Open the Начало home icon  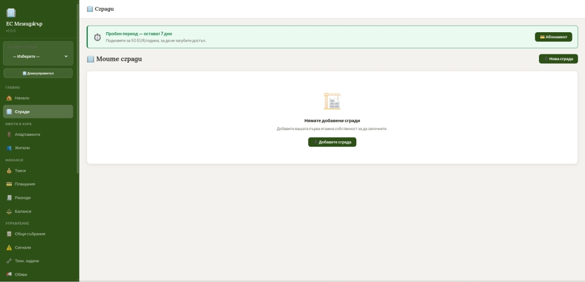(x=9, y=98)
